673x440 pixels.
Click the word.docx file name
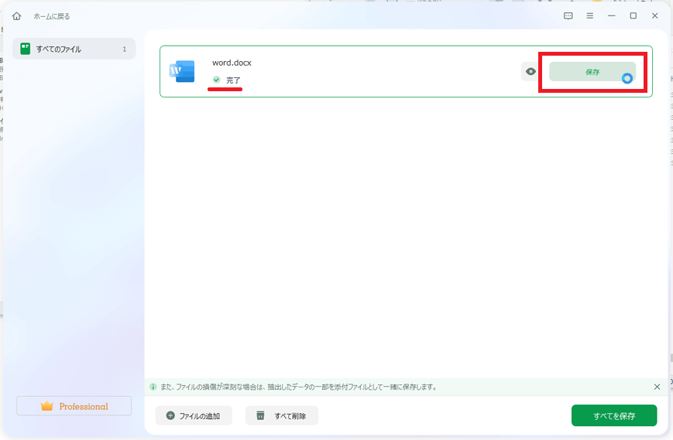(x=232, y=63)
